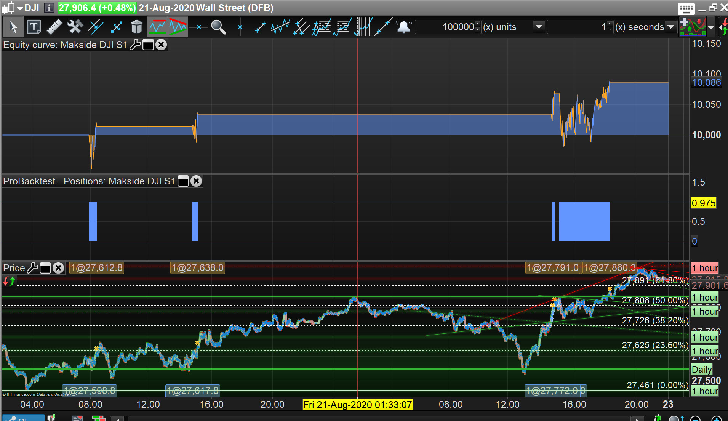728x421 pixels.
Task: Click the 1@27,617.8 buy order label
Action: (193, 391)
